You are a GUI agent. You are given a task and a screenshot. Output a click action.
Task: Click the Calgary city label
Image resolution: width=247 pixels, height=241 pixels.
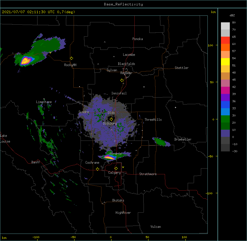(114, 173)
